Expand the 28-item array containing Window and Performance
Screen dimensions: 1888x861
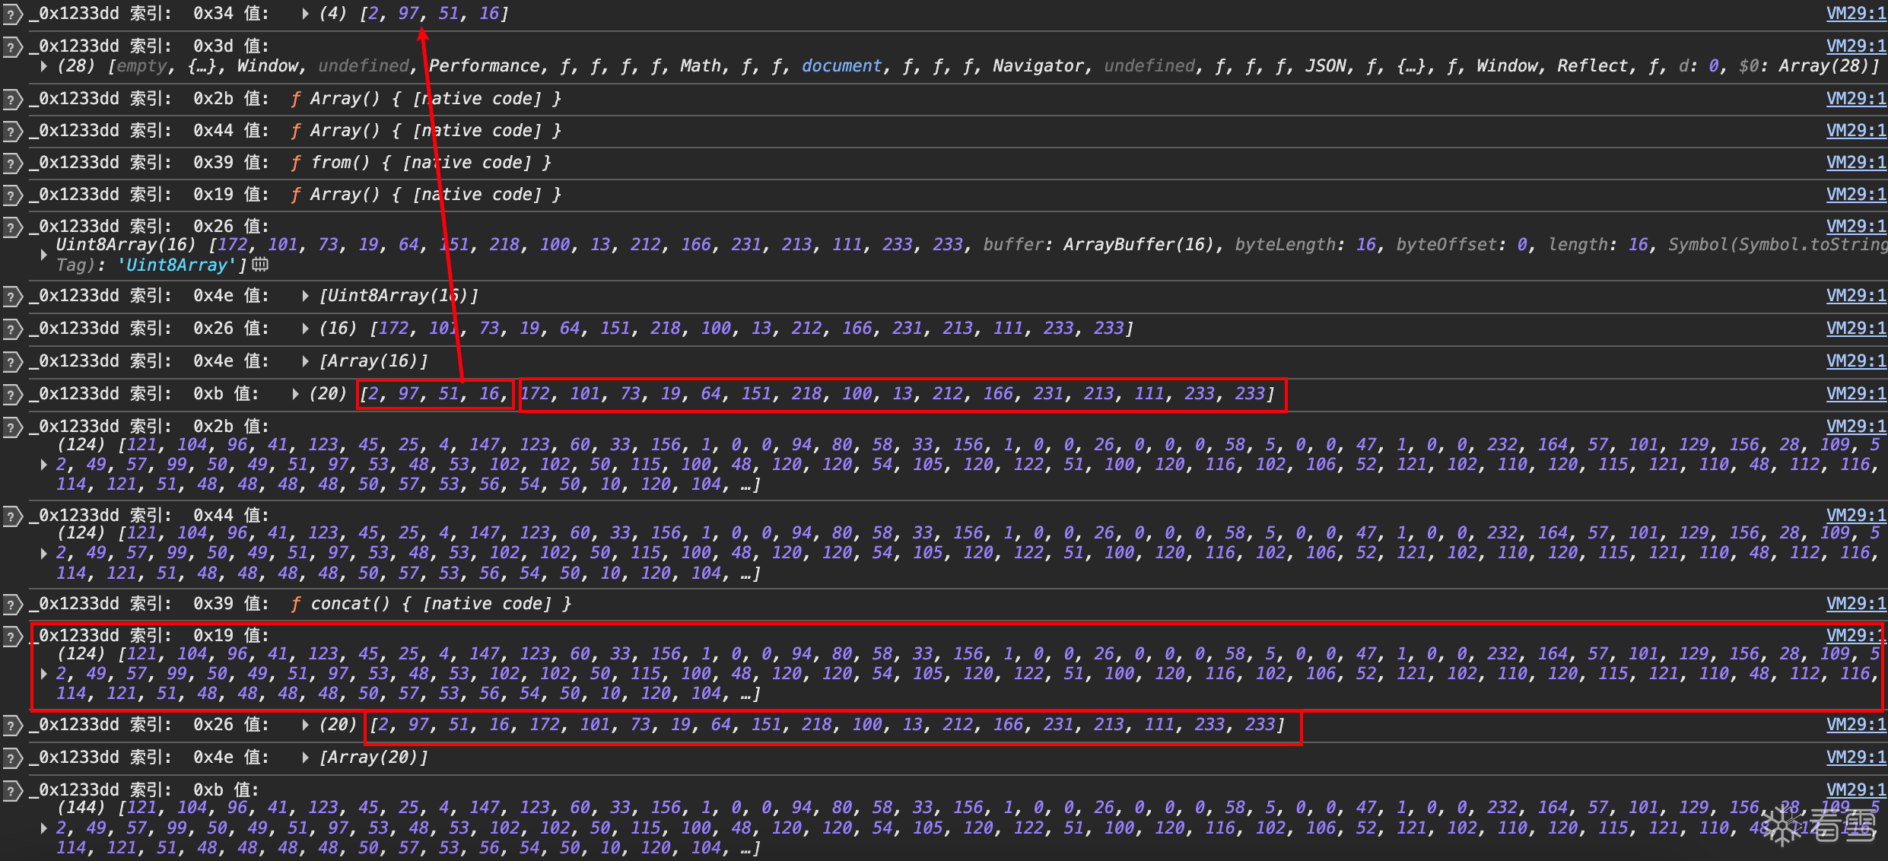44,66
